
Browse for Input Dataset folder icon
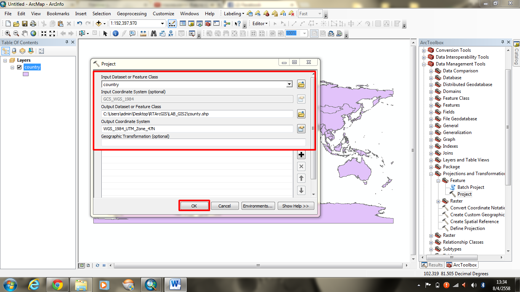point(301,84)
